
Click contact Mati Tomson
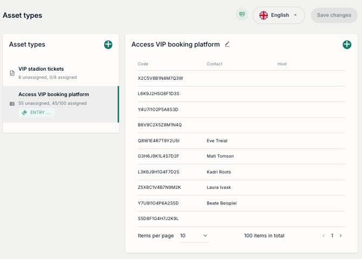click(220, 156)
